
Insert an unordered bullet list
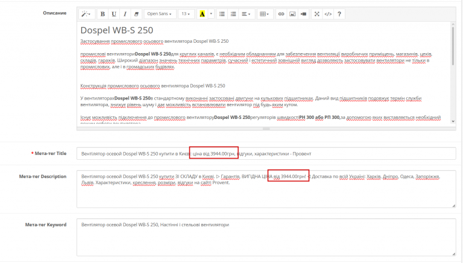[222, 14]
